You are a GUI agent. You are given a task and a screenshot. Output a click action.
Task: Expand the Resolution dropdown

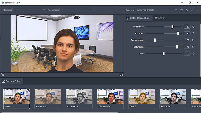click(75, 10)
